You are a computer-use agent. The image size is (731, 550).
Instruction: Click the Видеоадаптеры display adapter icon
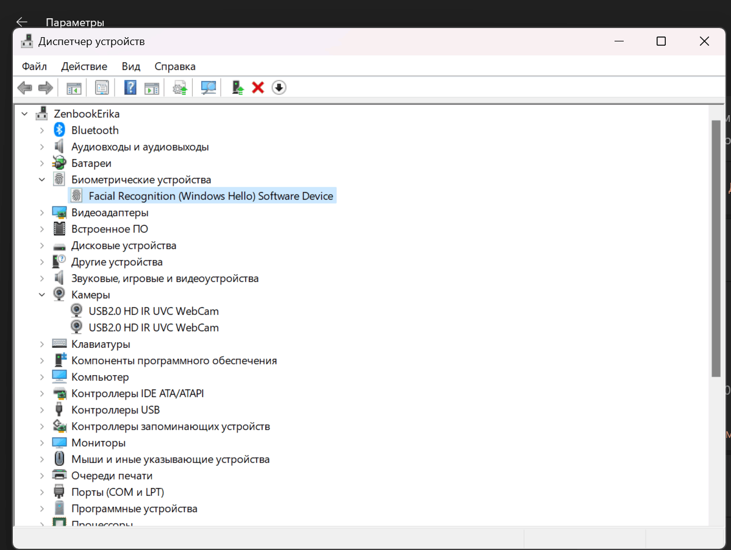coord(59,213)
